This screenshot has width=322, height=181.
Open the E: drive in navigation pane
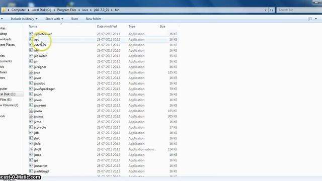6,100
